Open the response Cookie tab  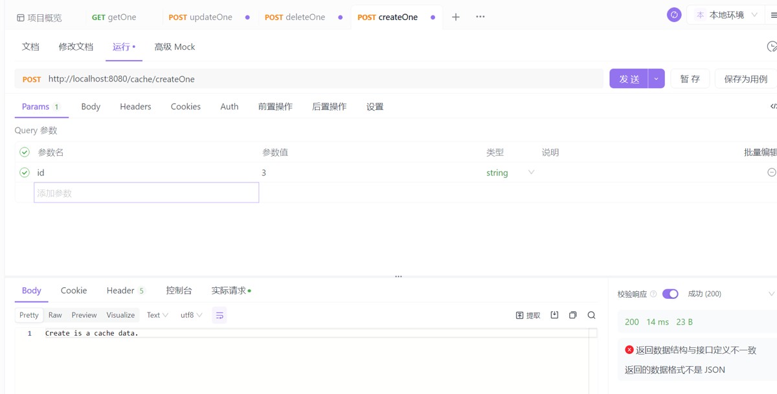click(74, 290)
